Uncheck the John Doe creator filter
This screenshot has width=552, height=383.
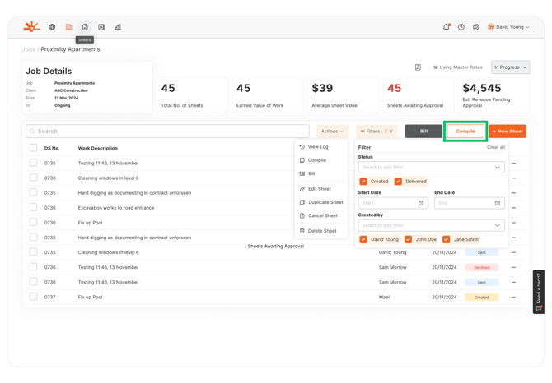pos(409,239)
